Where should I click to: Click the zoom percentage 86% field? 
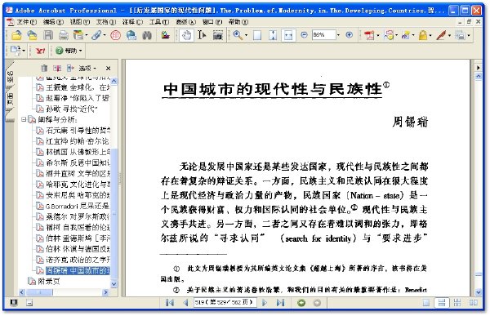tap(323, 35)
